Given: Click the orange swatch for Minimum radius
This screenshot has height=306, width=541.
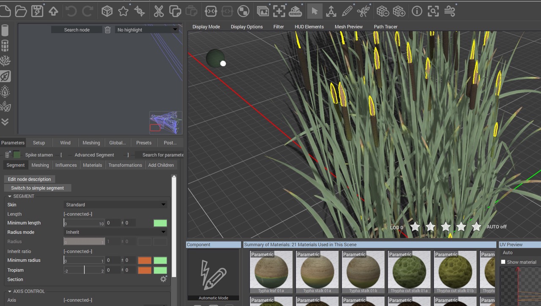Looking at the screenshot, I should click(145, 260).
